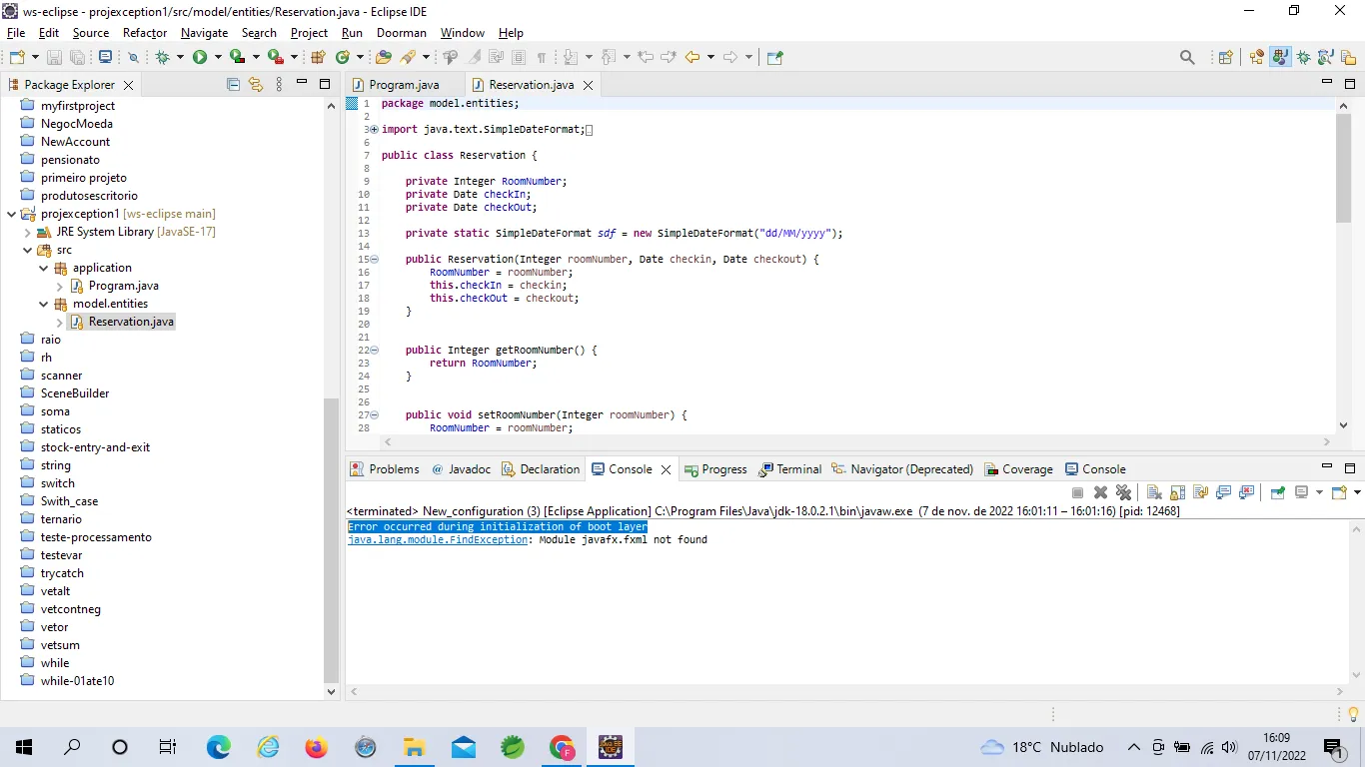The image size is (1365, 767).
Task: Open Firefox from the Windows taskbar
Action: pyautogui.click(x=317, y=747)
